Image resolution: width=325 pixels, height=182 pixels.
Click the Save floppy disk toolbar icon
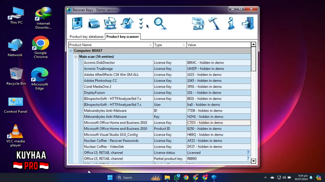point(77,23)
